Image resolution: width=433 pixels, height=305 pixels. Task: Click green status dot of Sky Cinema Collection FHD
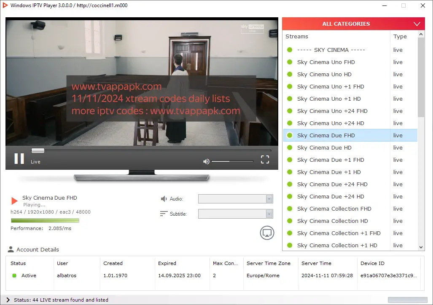coord(290,209)
